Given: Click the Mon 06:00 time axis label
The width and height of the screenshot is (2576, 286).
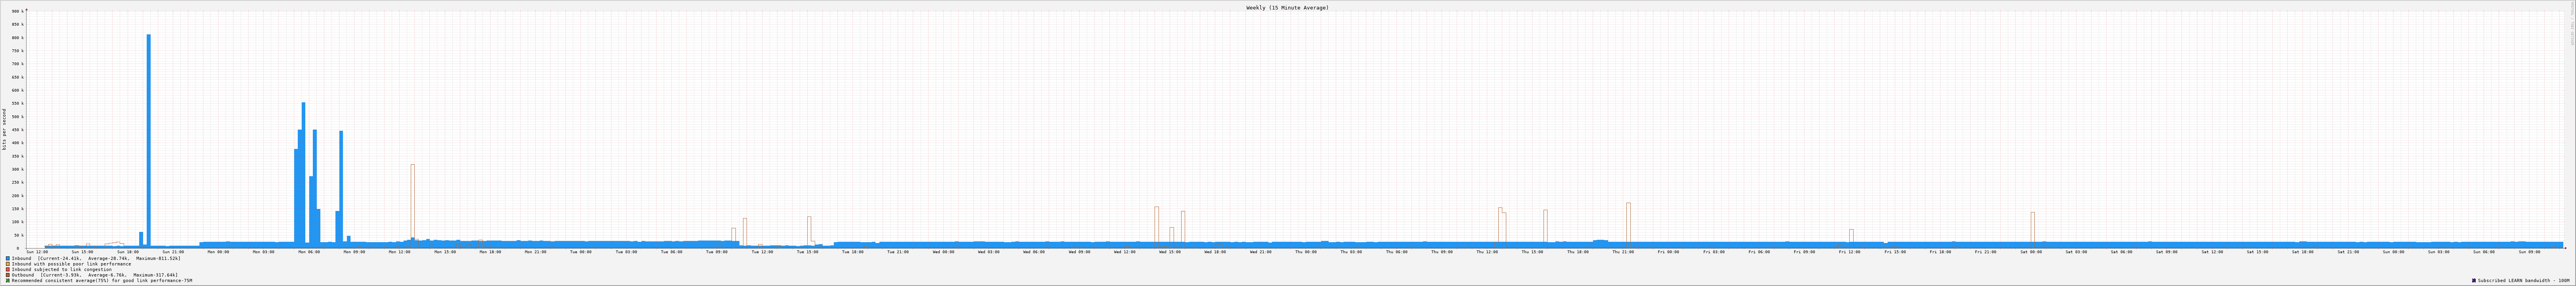Looking at the screenshot, I should (x=309, y=252).
